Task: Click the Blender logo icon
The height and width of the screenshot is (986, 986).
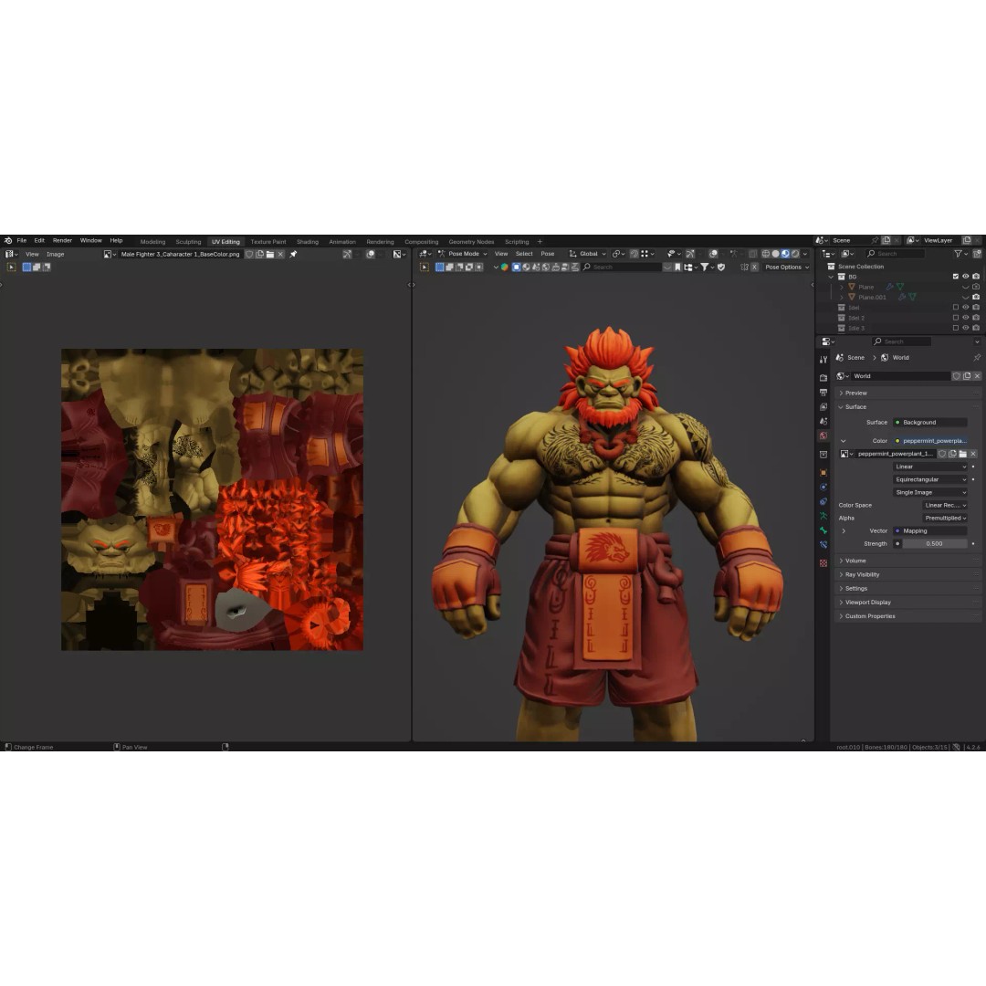Action: (x=7, y=241)
